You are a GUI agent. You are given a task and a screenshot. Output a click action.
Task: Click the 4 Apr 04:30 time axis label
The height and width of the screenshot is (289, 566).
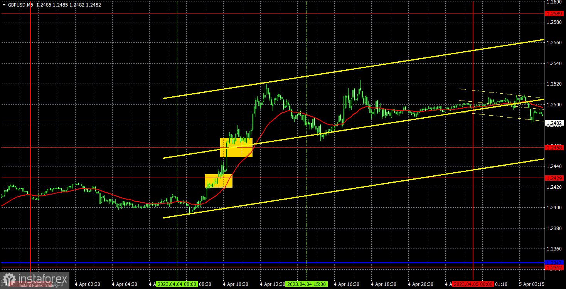125,284
